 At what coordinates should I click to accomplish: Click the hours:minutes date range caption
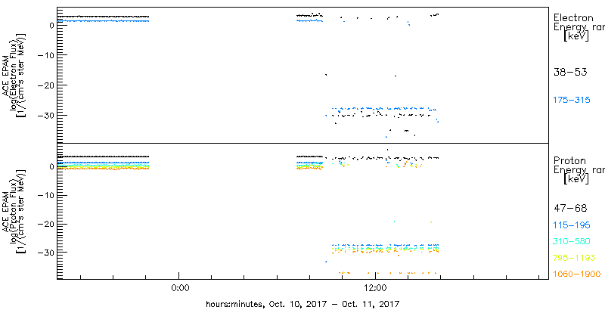coord(302,304)
